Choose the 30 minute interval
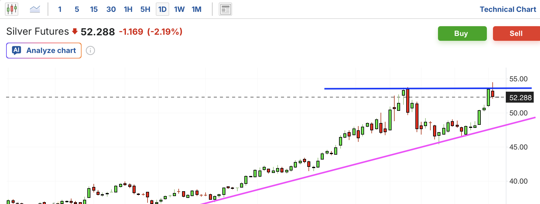This screenshot has height=204, width=540. [111, 9]
